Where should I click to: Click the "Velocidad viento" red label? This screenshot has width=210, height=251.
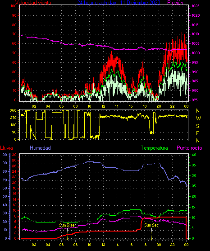(33, 3)
